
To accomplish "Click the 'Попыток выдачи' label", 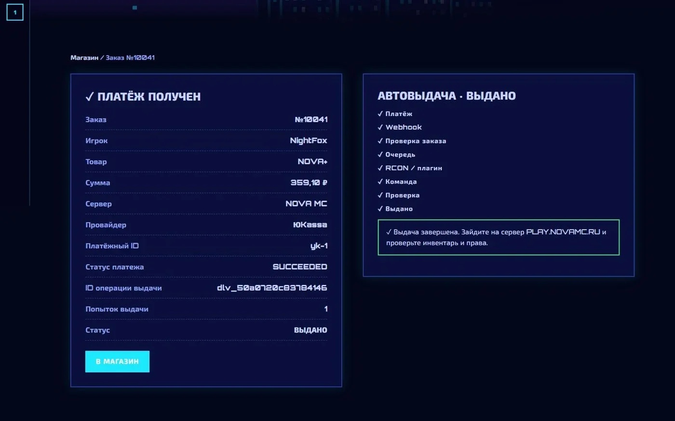I will click(x=117, y=309).
